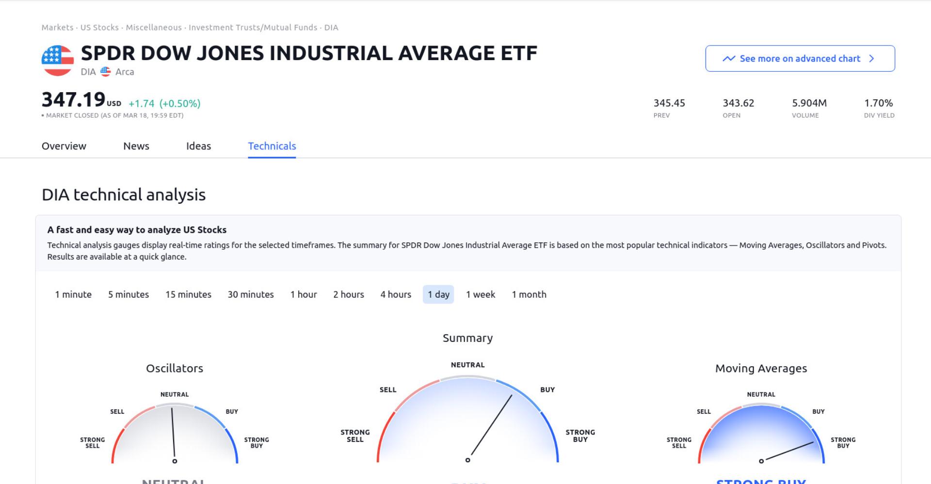Select the 4 hours timeframe

pyautogui.click(x=396, y=294)
